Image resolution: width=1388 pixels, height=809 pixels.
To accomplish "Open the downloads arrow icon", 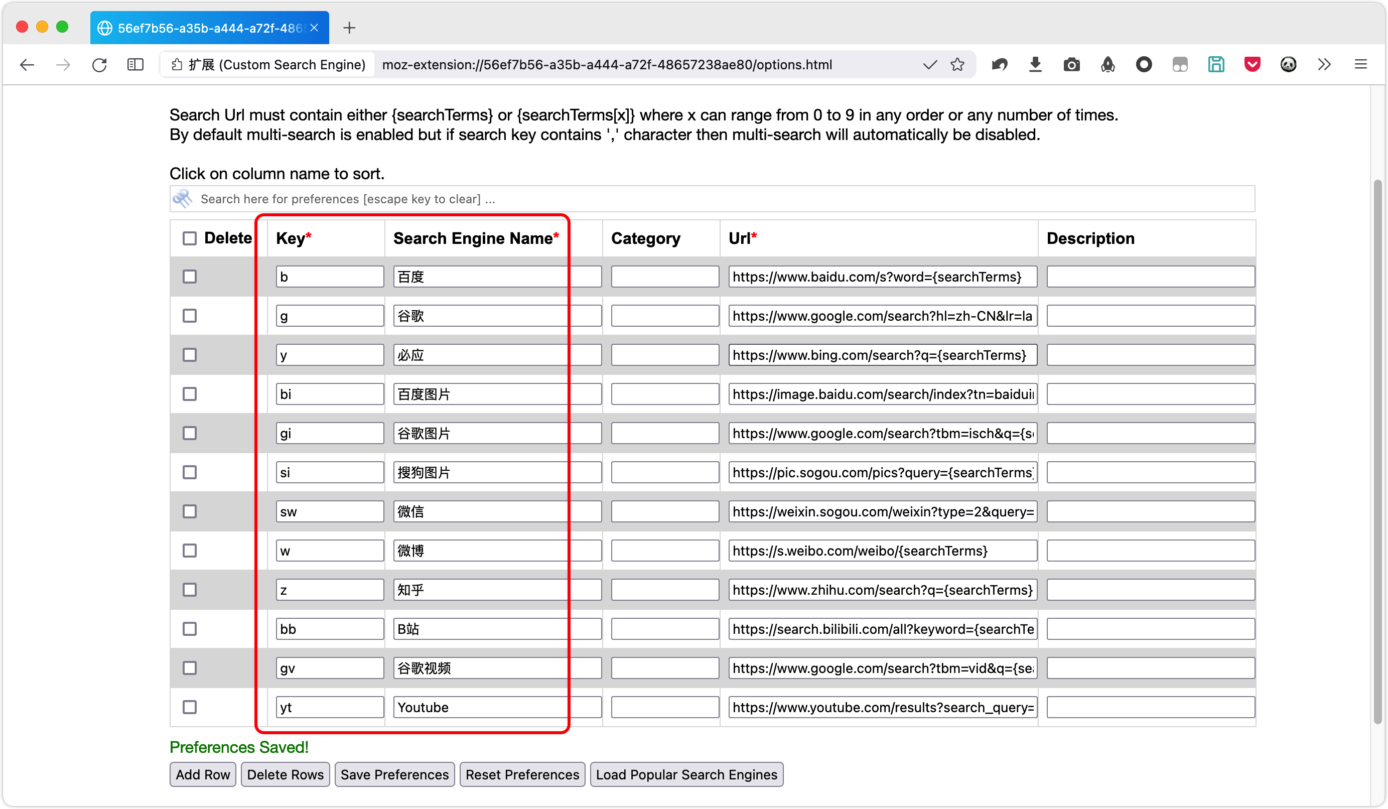I will pyautogui.click(x=1035, y=64).
